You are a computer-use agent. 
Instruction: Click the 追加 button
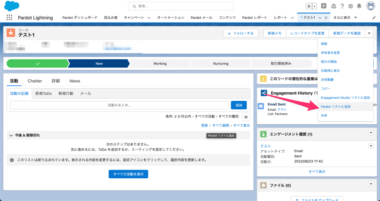point(239,105)
